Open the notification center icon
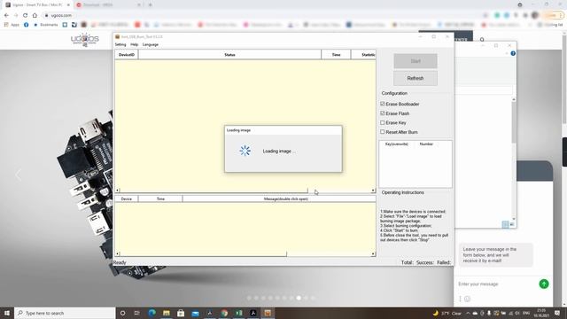 pos(557,313)
